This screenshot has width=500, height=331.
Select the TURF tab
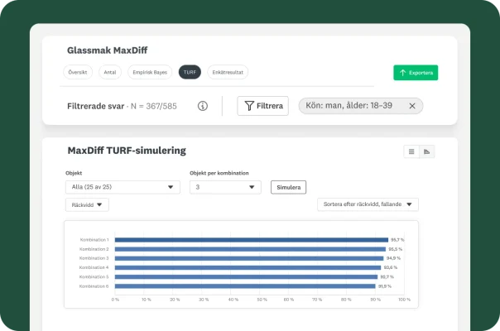click(190, 73)
